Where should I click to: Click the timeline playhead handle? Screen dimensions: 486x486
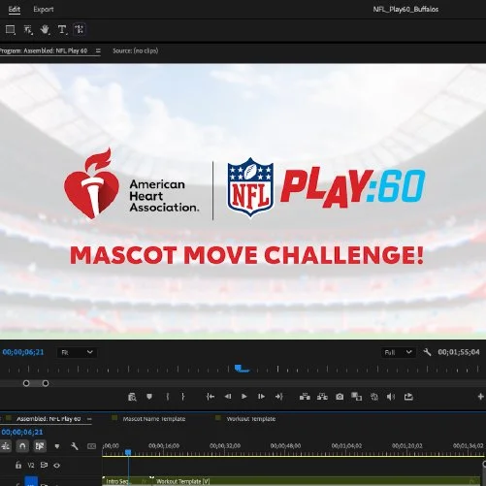[x=128, y=452]
